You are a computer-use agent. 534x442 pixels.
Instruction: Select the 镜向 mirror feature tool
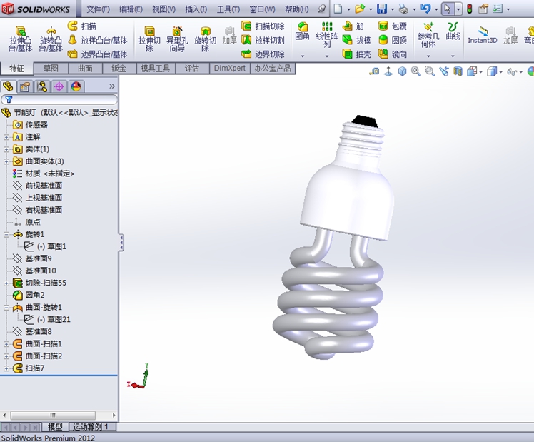pos(392,54)
